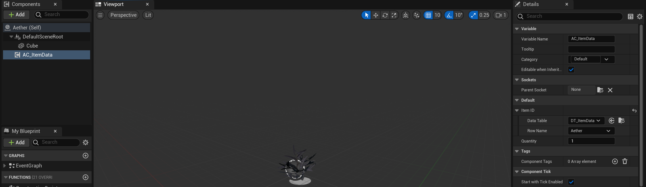The image size is (646, 187).
Task: Switch to the Viewport tab
Action: (x=113, y=4)
